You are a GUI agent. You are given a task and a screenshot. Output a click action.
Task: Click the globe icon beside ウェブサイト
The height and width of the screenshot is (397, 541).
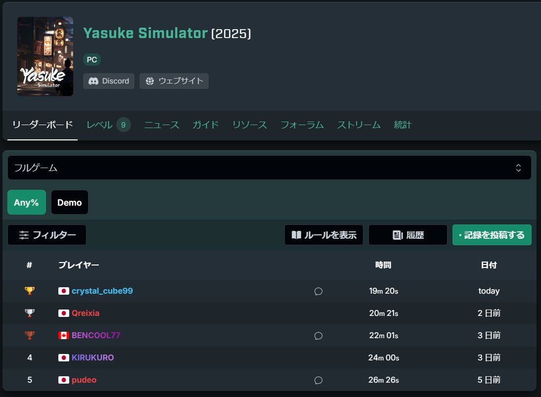[x=150, y=81]
